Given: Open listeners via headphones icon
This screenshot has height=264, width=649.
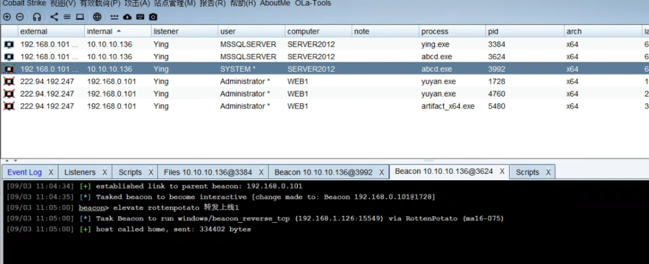Looking at the screenshot, I should pyautogui.click(x=37, y=17).
